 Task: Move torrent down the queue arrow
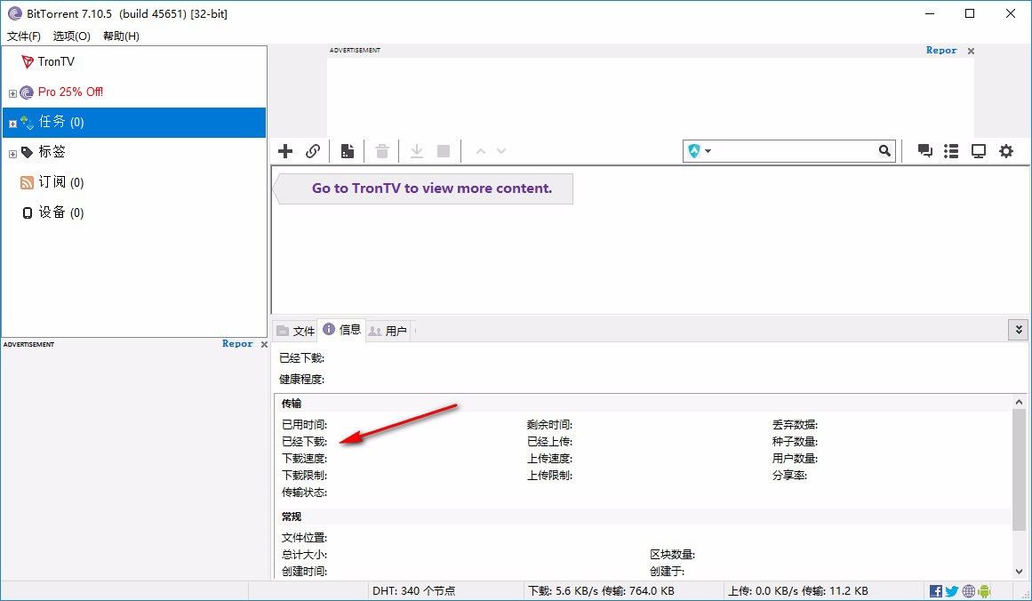coord(501,151)
